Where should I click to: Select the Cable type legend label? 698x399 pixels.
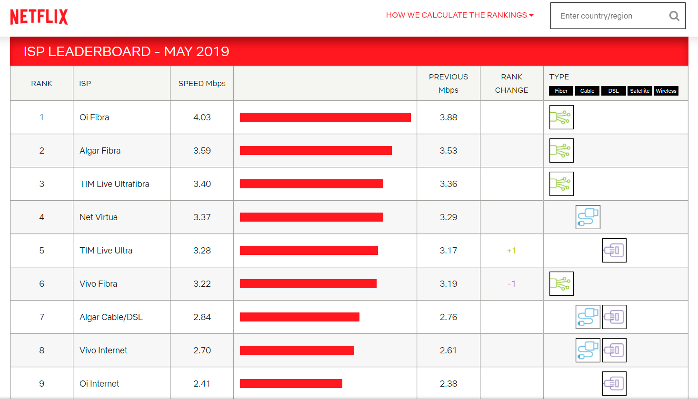587,91
